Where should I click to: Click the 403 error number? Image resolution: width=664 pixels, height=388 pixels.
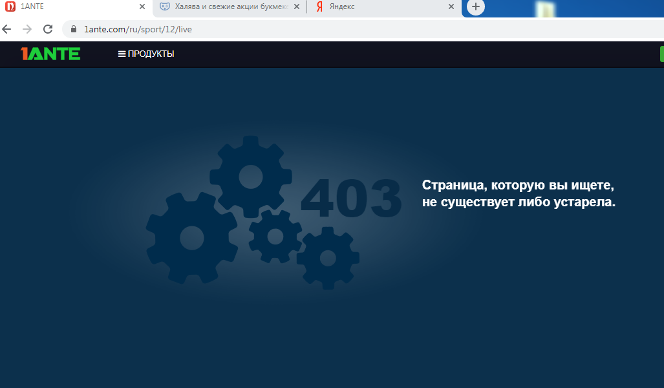point(351,198)
